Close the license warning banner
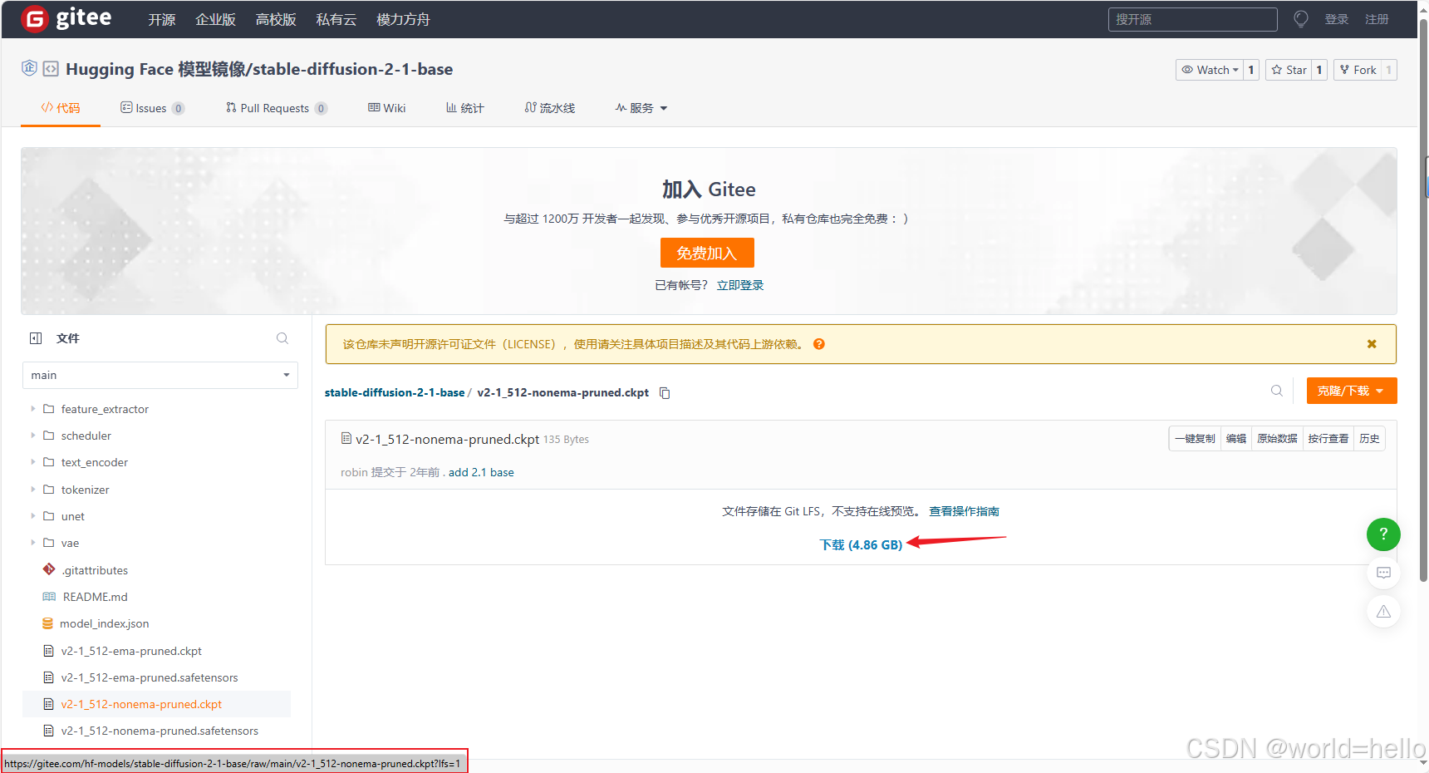Viewport: 1429px width, 773px height. (x=1372, y=344)
